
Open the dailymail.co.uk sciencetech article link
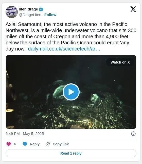point(64,49)
